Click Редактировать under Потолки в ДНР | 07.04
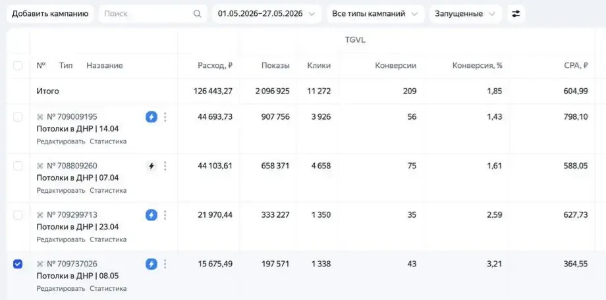Screen dimensions: 606x300 point(61,190)
